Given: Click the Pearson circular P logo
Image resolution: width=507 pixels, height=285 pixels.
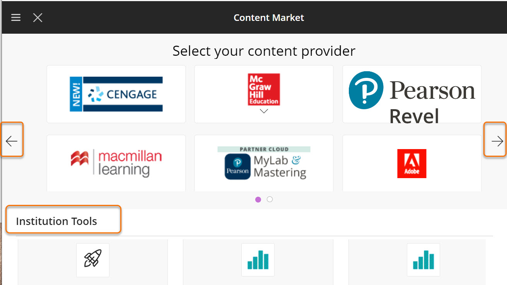Looking at the screenshot, I should [x=366, y=90].
